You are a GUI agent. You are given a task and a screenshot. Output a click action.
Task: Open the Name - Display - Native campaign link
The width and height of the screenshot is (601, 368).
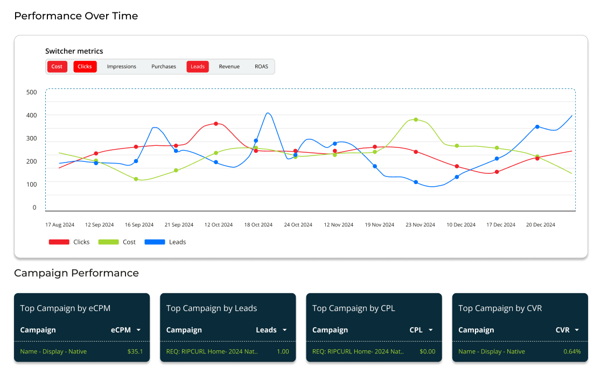[x=53, y=351]
